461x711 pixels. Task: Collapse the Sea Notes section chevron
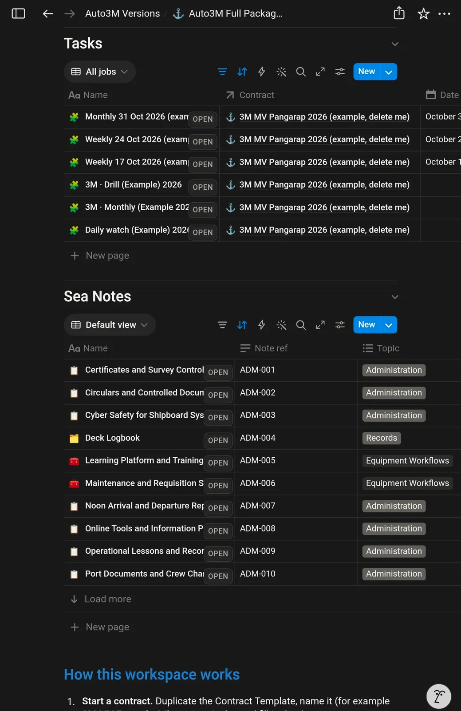point(395,297)
